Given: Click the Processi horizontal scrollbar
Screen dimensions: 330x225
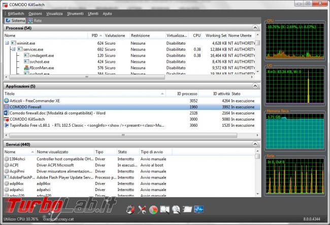Looking at the screenshot, I should click(87, 77).
